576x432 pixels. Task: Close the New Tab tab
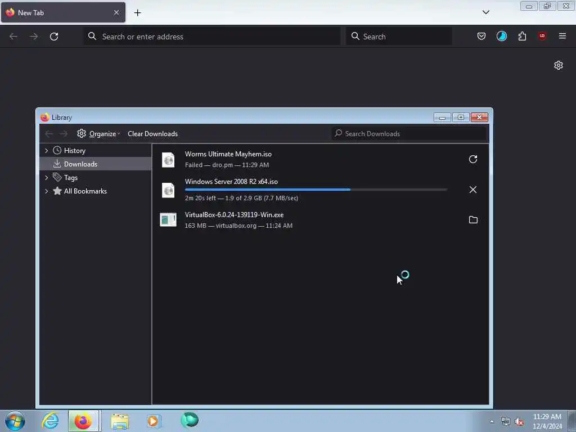pos(116,12)
